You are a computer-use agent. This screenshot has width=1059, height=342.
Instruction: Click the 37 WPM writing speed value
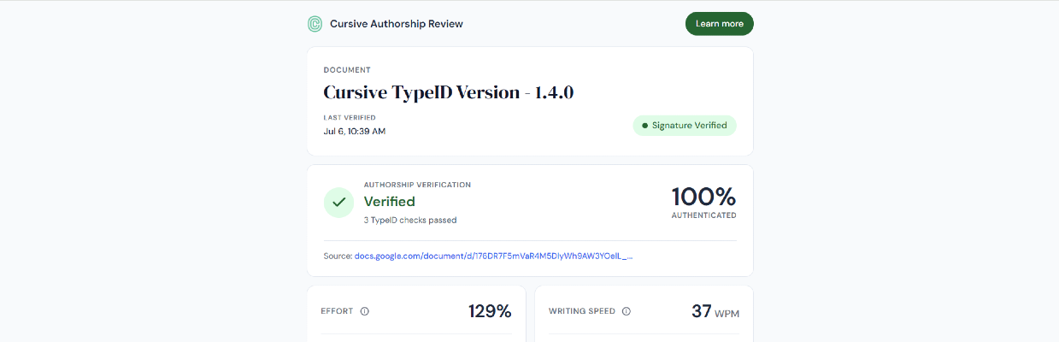[x=715, y=311]
